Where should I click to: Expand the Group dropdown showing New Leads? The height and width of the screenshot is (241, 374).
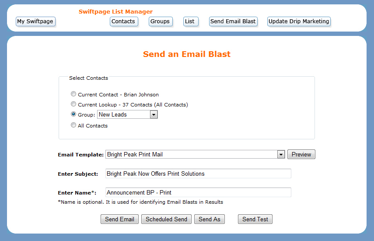[x=127, y=115]
